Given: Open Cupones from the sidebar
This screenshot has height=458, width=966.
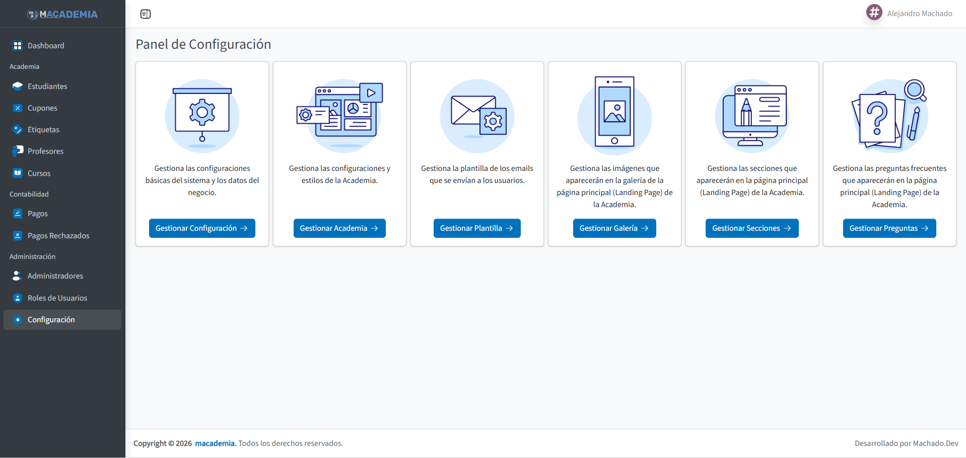Looking at the screenshot, I should point(43,108).
